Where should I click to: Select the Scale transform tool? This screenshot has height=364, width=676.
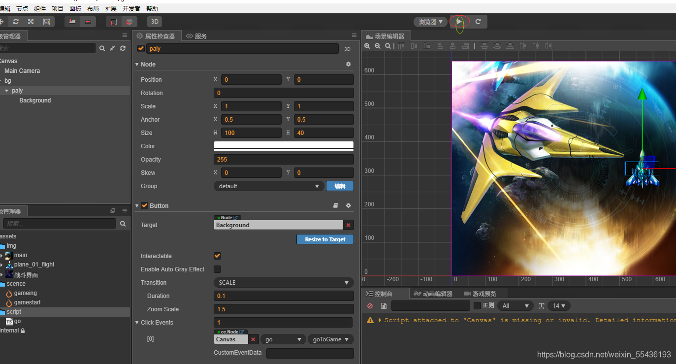(31, 22)
